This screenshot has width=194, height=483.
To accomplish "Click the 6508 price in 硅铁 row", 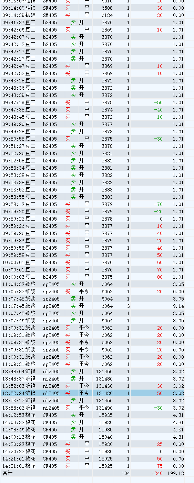I will 107,8.
